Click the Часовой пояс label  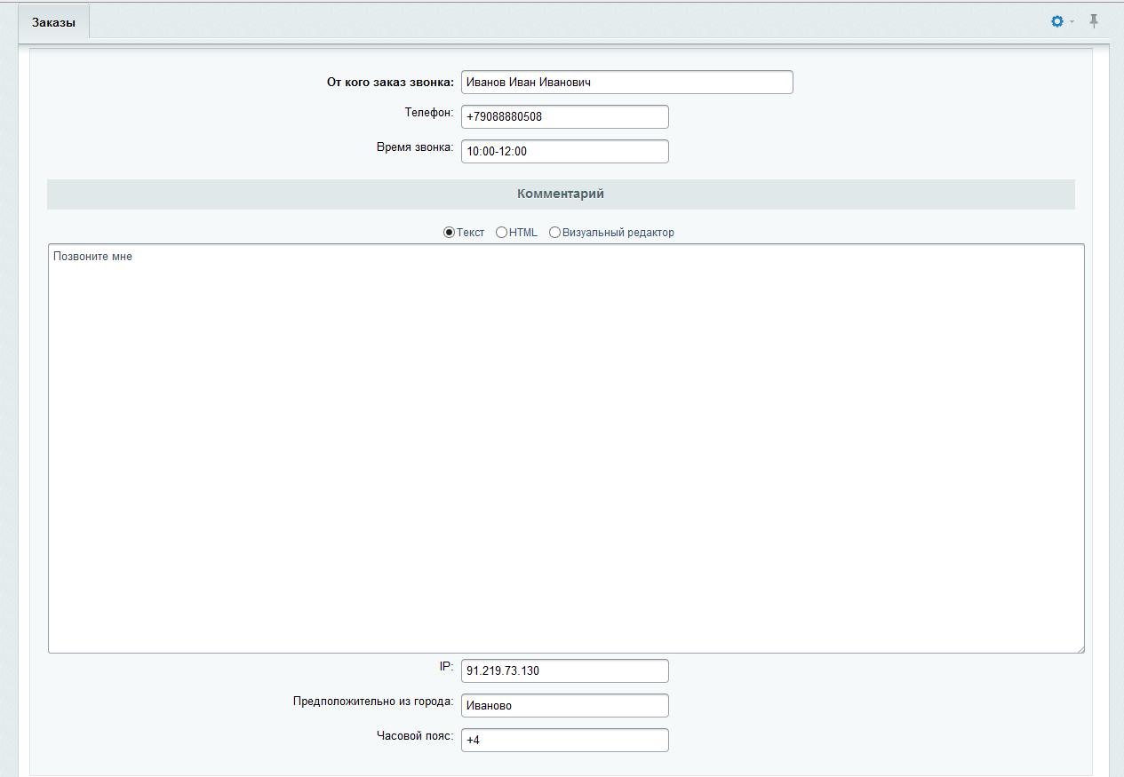415,737
